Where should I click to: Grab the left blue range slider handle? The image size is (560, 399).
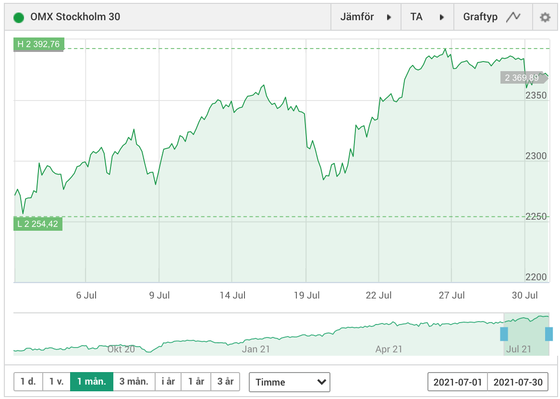504,334
